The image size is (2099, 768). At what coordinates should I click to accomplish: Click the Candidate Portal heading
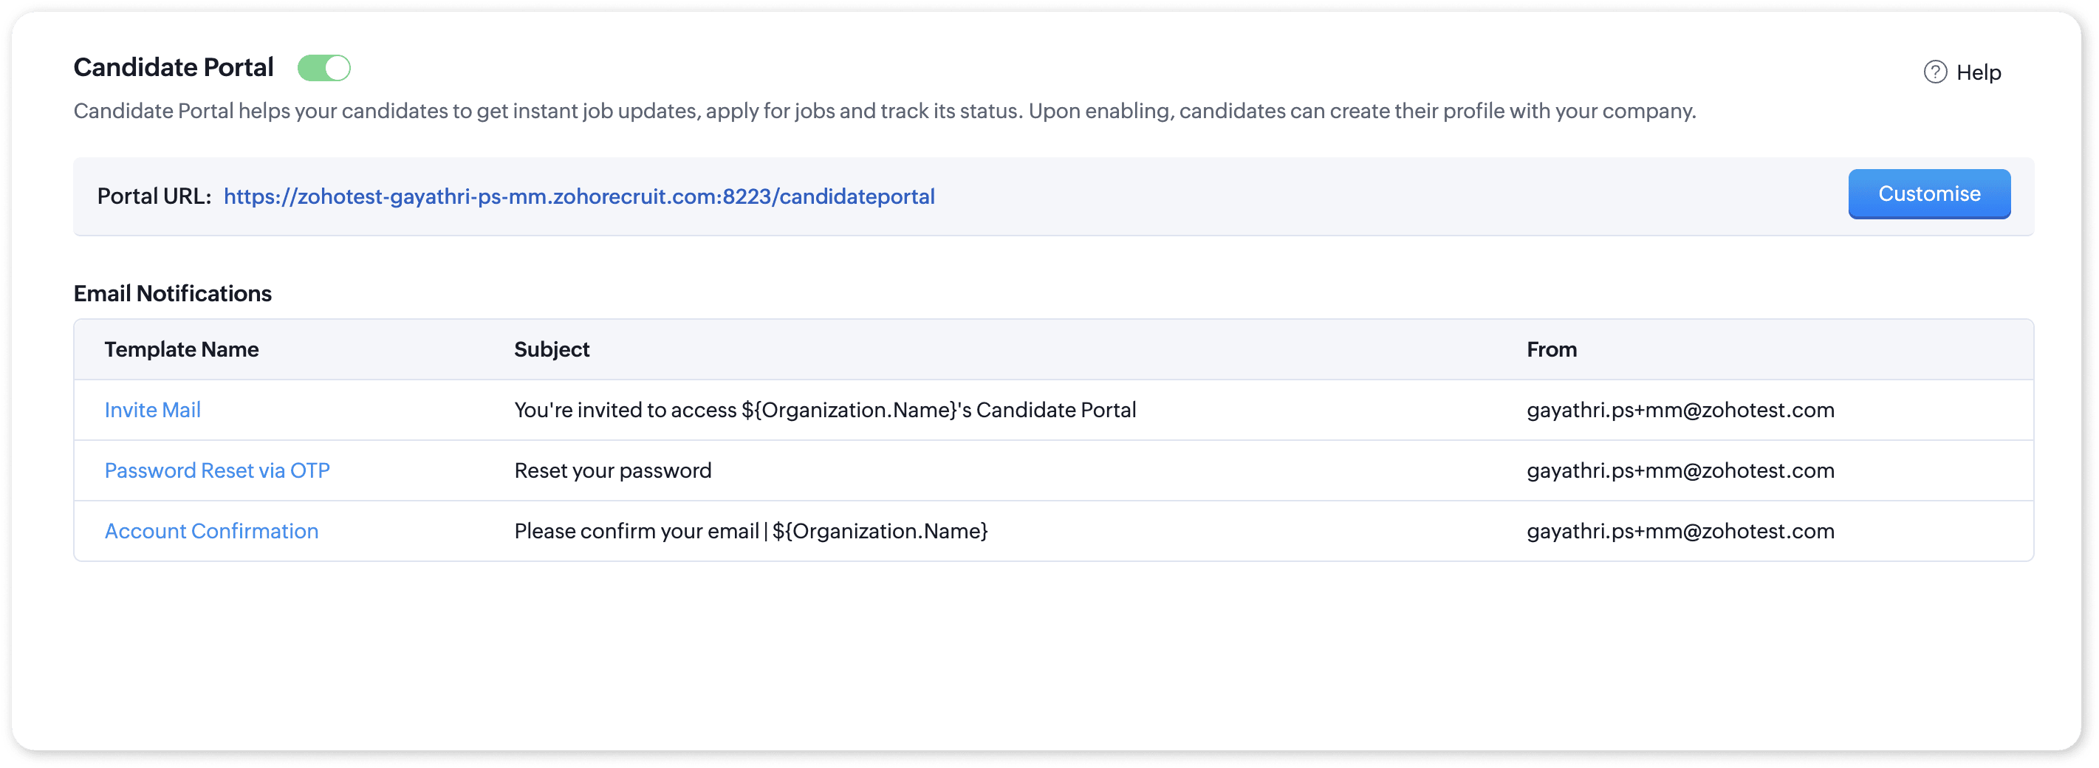(174, 68)
